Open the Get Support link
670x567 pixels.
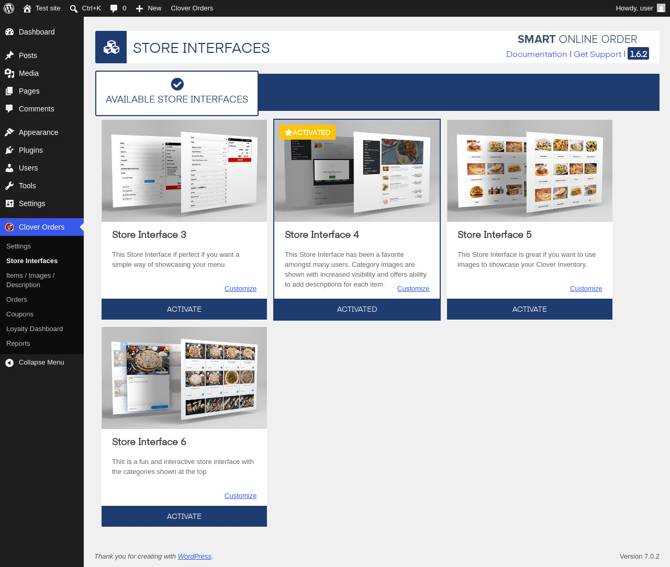click(x=597, y=54)
